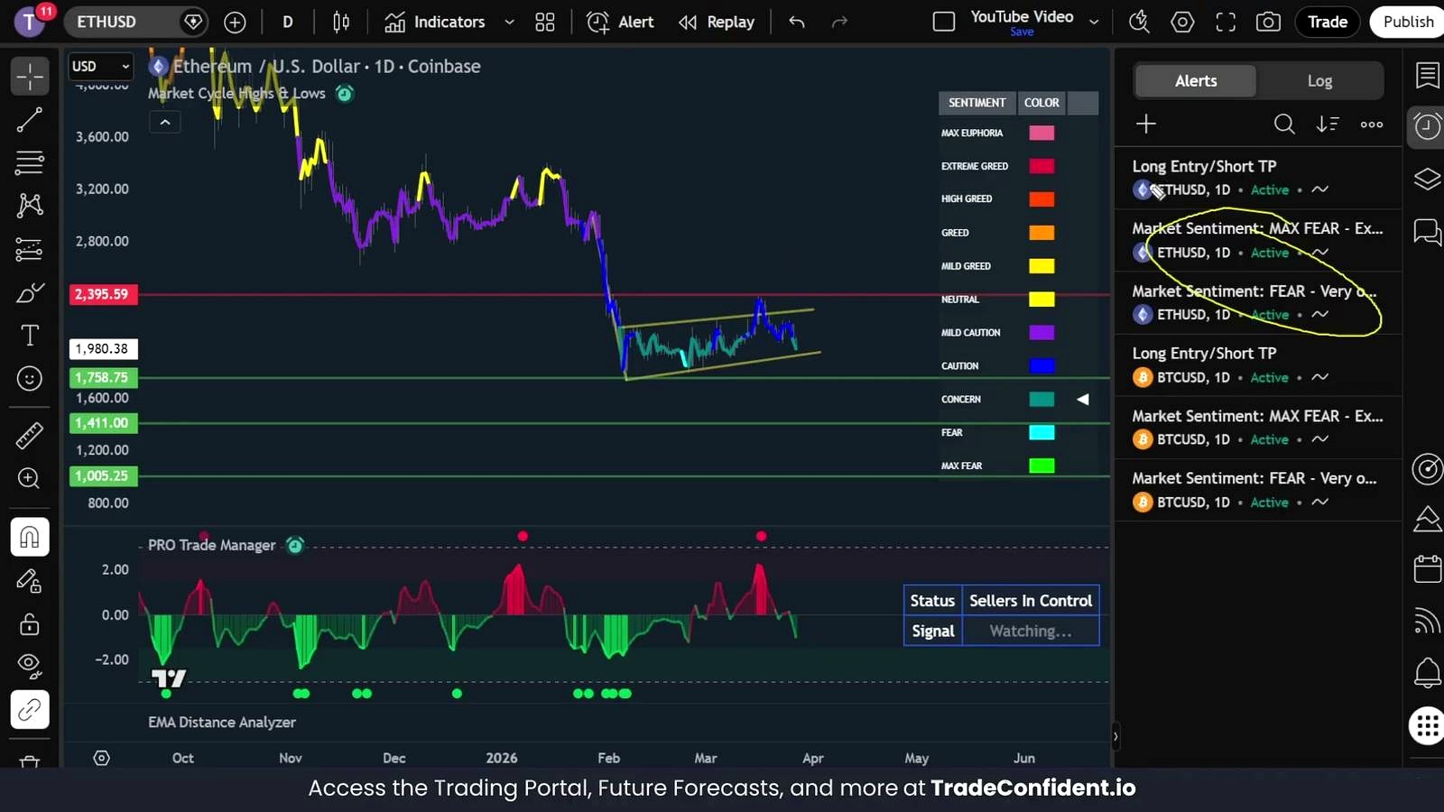Click the PRO Trade Manager indicator title

click(211, 545)
